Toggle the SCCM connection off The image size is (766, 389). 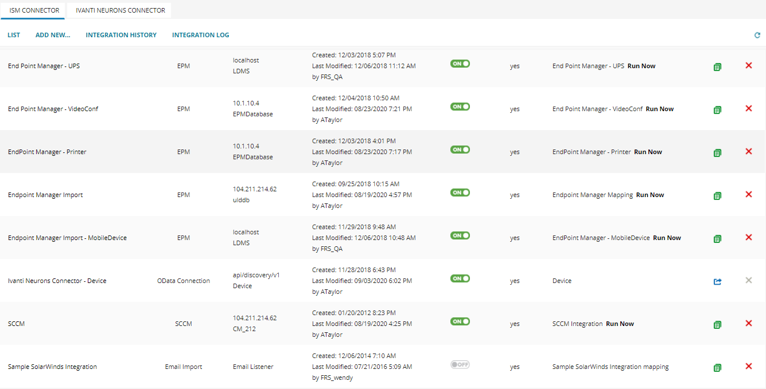coord(460,321)
